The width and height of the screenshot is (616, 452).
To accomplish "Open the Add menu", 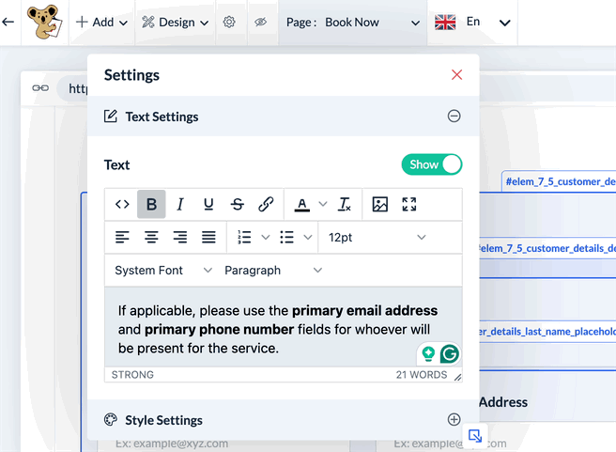I will (x=101, y=23).
